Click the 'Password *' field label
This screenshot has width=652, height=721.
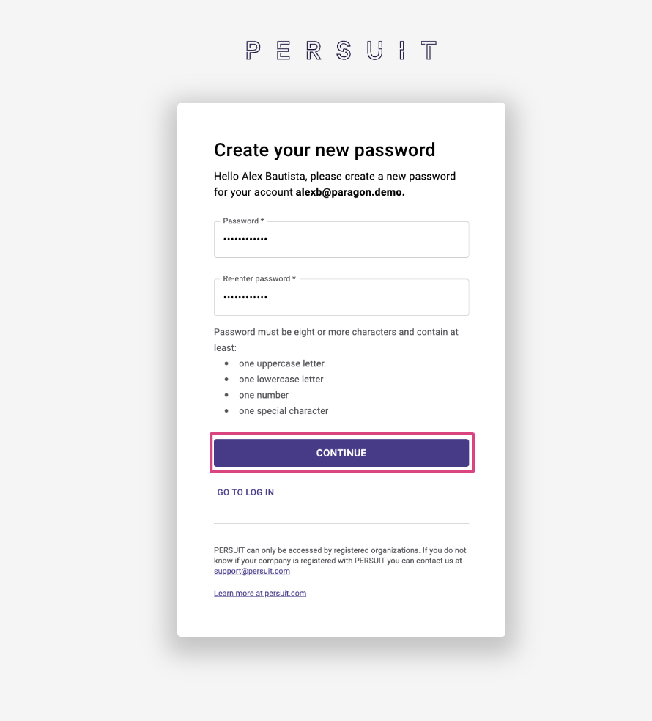pyautogui.click(x=243, y=221)
